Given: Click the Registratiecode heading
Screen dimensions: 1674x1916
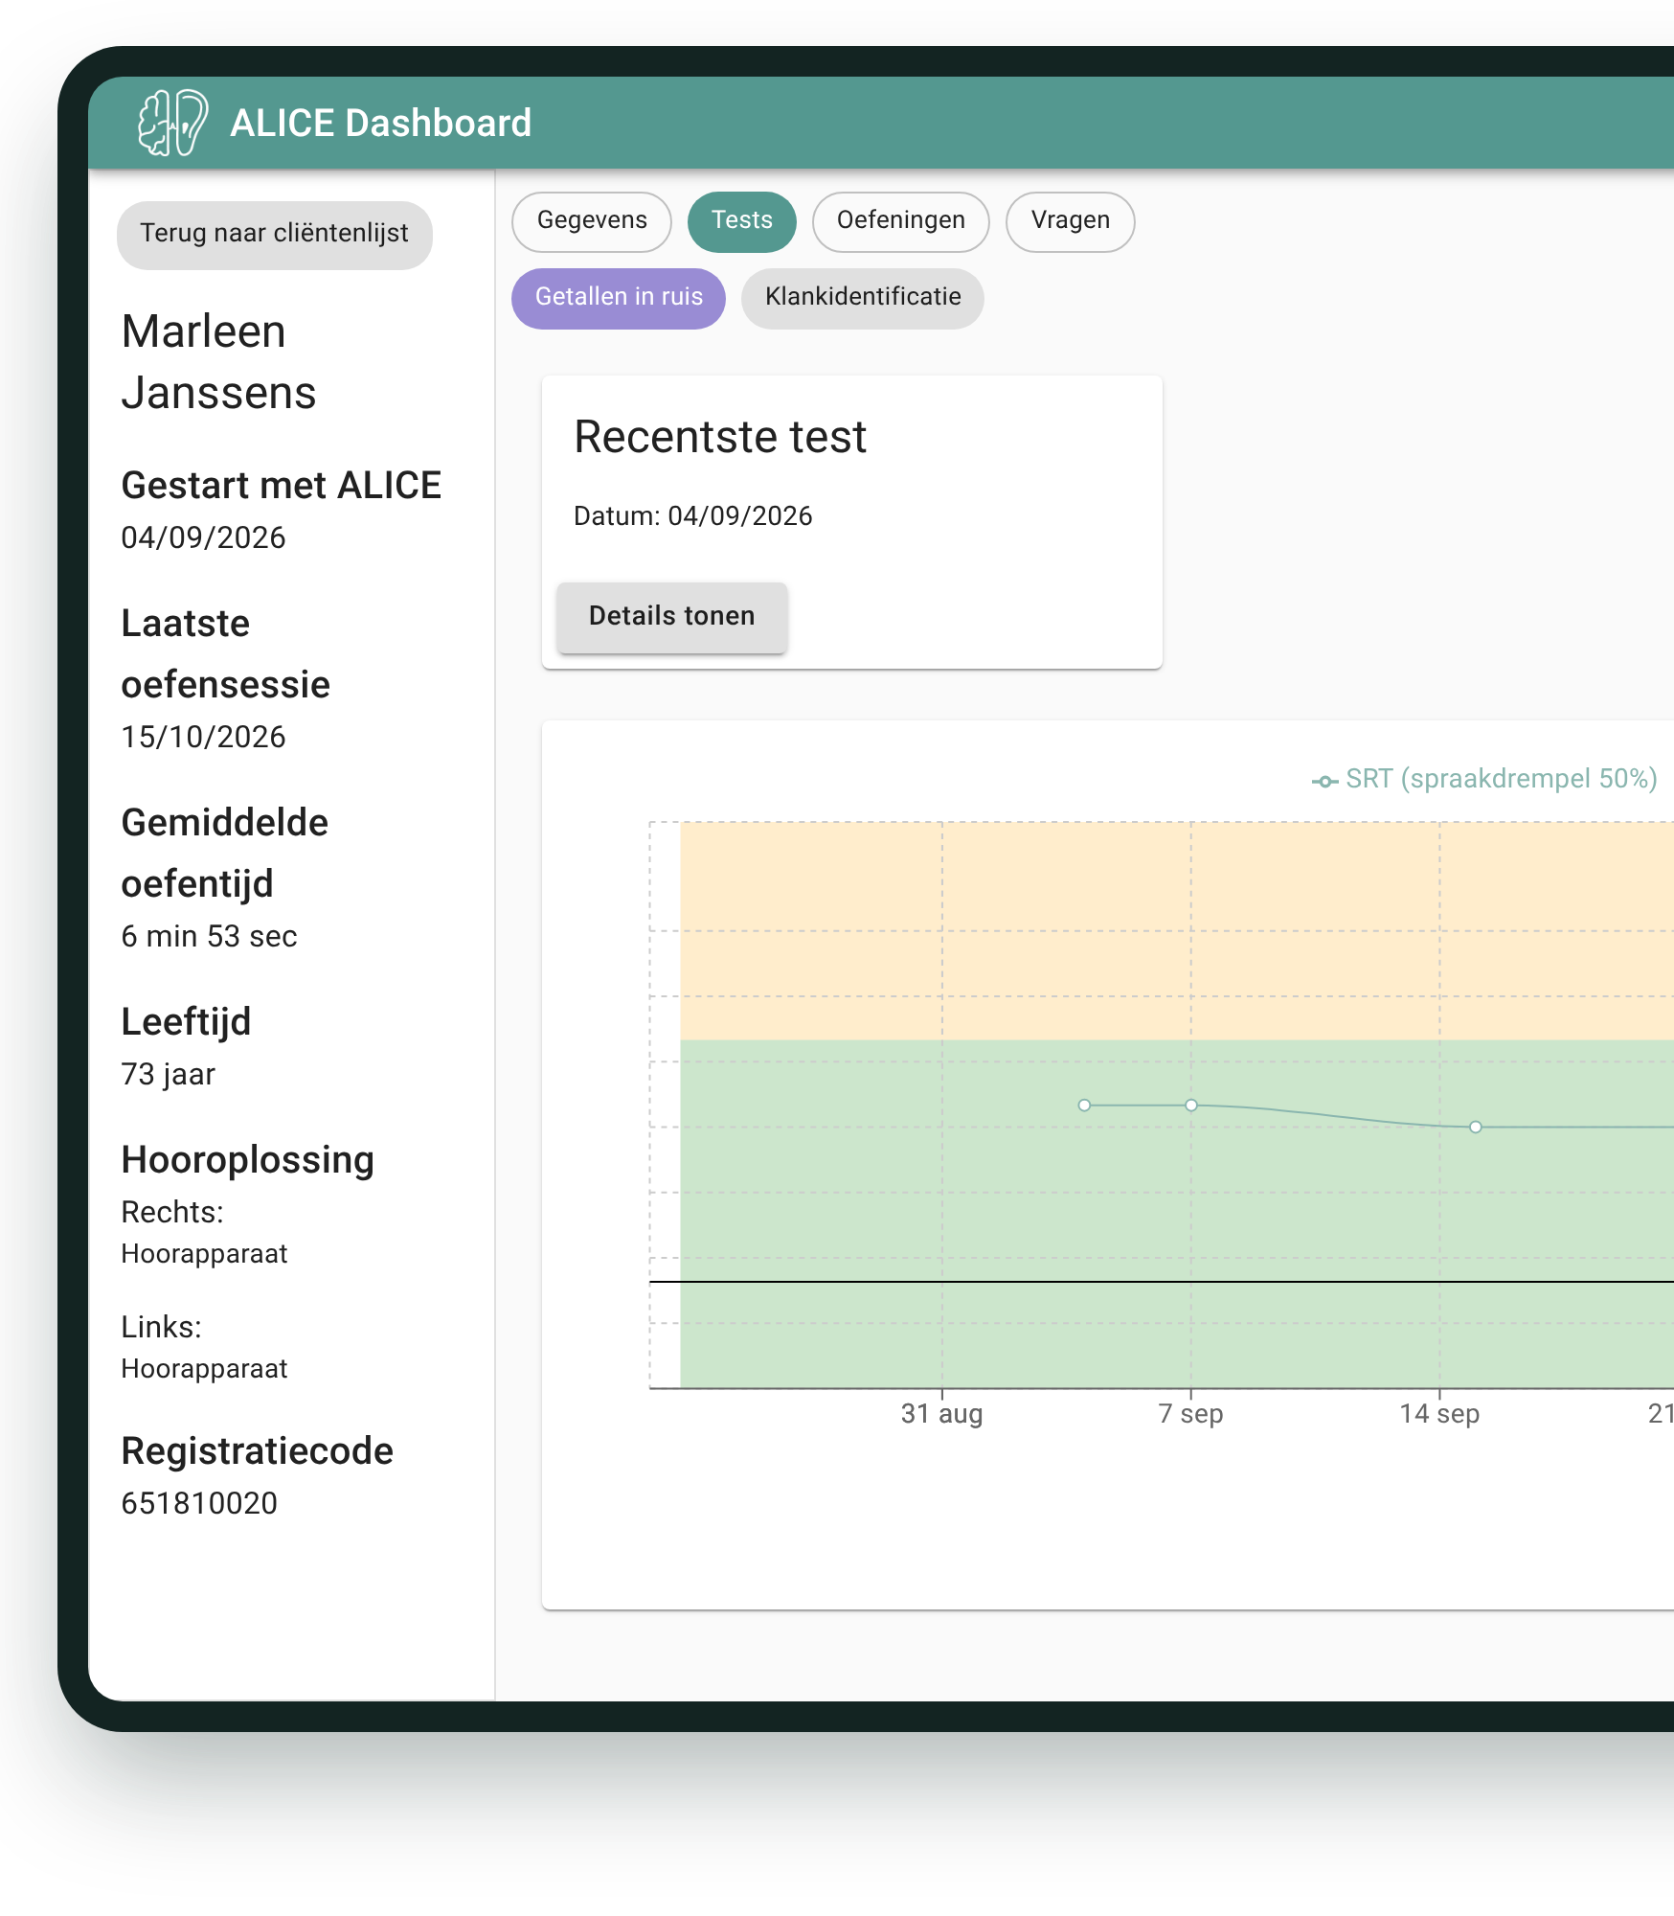Looking at the screenshot, I should click(x=257, y=1452).
